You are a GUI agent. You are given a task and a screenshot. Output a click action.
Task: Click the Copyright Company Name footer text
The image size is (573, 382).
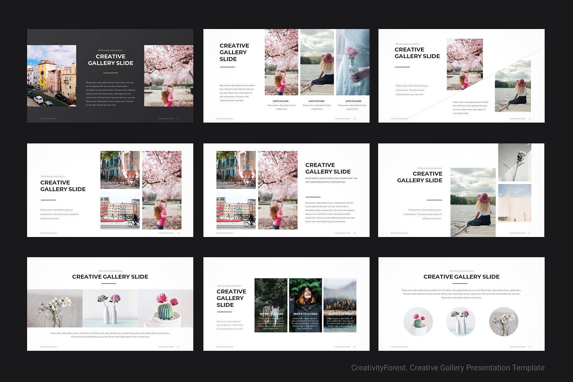(x=48, y=119)
